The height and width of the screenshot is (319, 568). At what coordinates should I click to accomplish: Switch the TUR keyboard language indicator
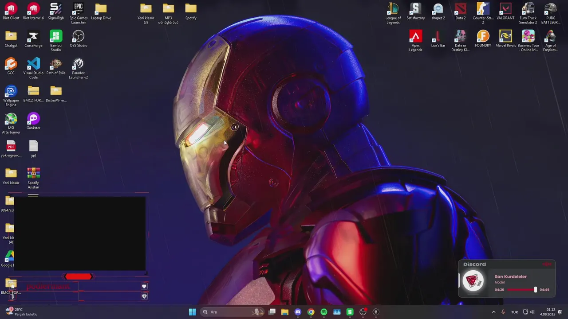click(x=514, y=312)
